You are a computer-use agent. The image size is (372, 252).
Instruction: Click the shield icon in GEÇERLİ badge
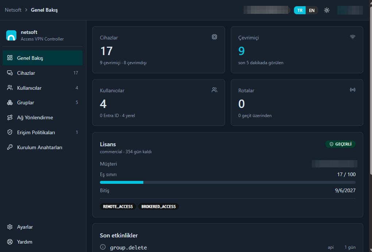point(332,144)
